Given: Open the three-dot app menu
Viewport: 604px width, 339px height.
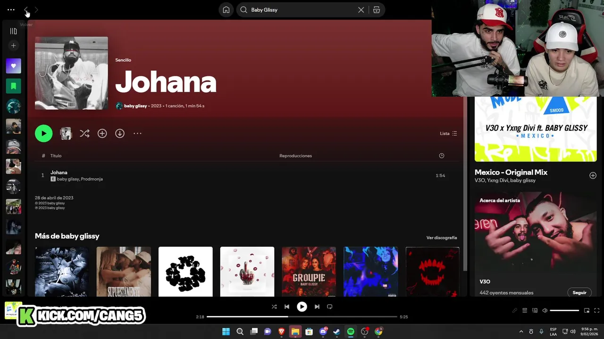Looking at the screenshot, I should (x=11, y=9).
